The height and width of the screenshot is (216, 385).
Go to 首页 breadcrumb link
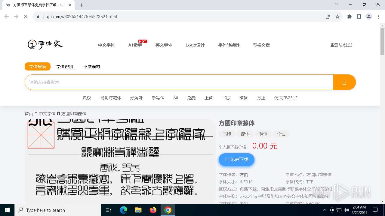(x=29, y=114)
